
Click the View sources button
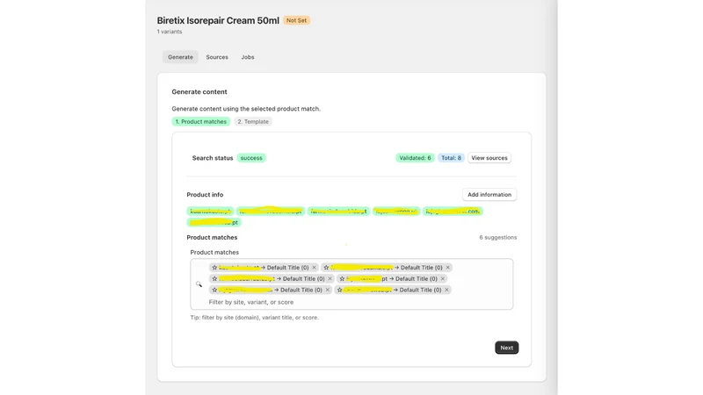click(489, 158)
